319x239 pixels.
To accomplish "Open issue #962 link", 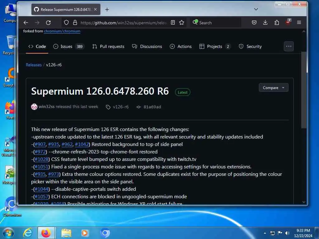I will pos(67,144).
